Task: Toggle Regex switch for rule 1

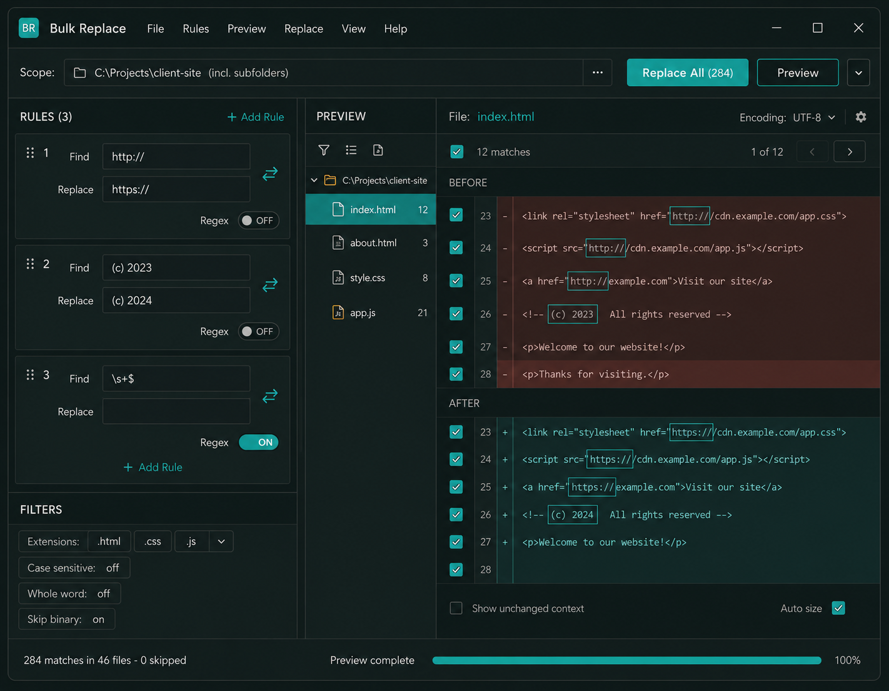Action: tap(258, 221)
